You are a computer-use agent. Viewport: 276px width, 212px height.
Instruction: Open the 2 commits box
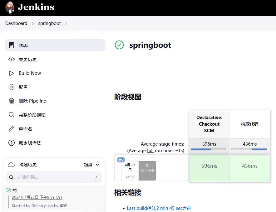coord(147,171)
